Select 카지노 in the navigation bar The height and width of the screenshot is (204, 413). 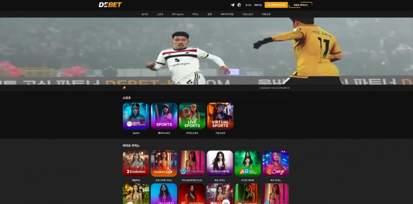click(x=195, y=14)
